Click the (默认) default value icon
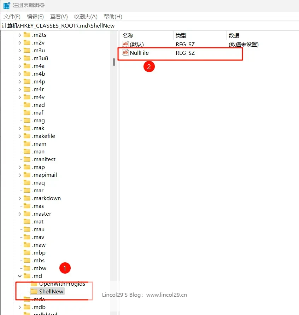The image size is (299, 315). (125, 44)
